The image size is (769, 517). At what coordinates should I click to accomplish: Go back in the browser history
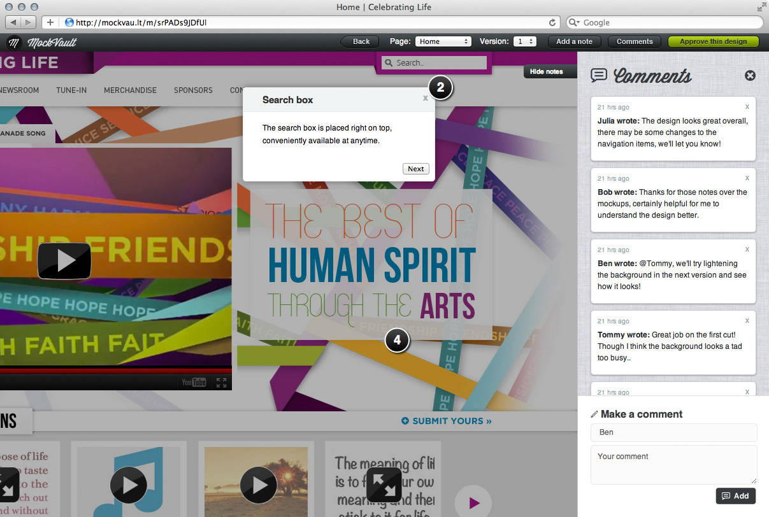pos(14,22)
